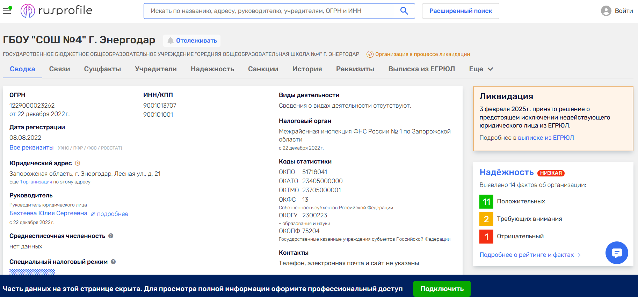
Task: Click ОКОПФ code 75204
Action: tap(311, 231)
